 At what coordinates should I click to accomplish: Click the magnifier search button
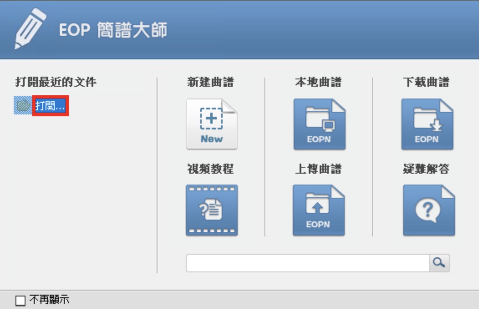[439, 263]
